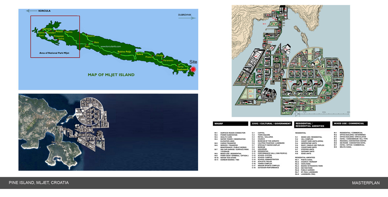Click the Okuklje label on map
The width and height of the screenshot is (388, 197).
coord(160,56)
